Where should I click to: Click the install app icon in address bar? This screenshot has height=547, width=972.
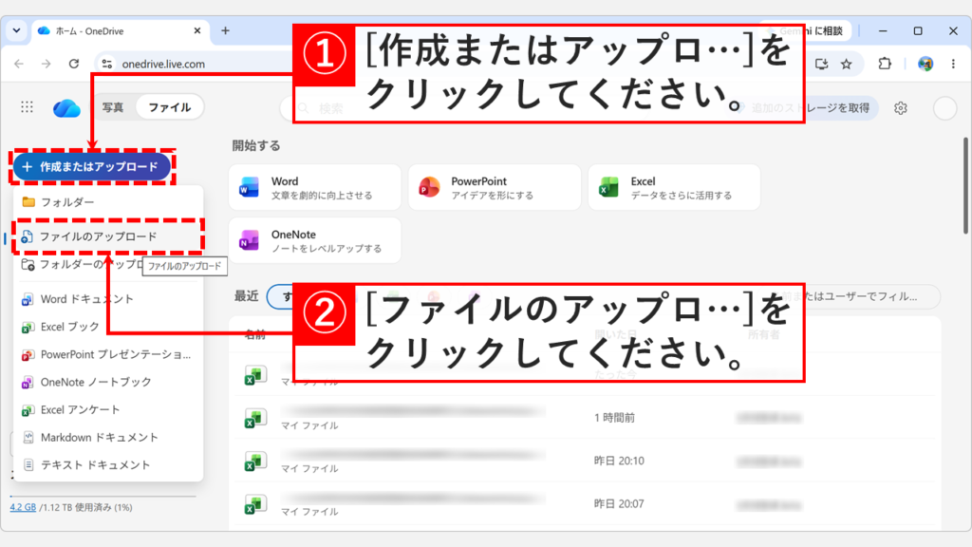tap(821, 64)
